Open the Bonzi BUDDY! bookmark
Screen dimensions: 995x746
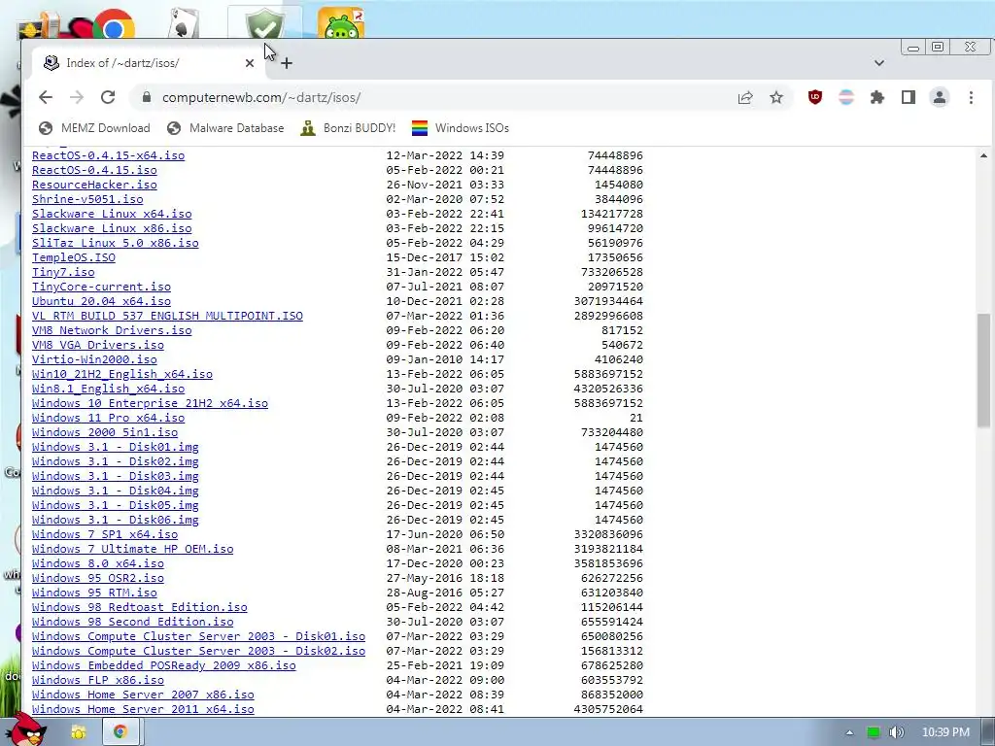(348, 128)
